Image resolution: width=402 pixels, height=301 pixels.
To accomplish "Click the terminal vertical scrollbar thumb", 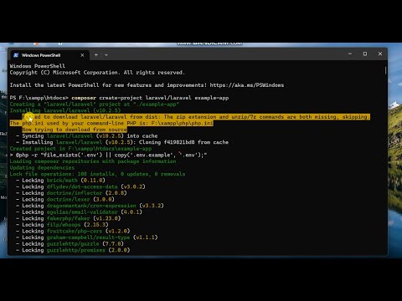I will (385, 70).
